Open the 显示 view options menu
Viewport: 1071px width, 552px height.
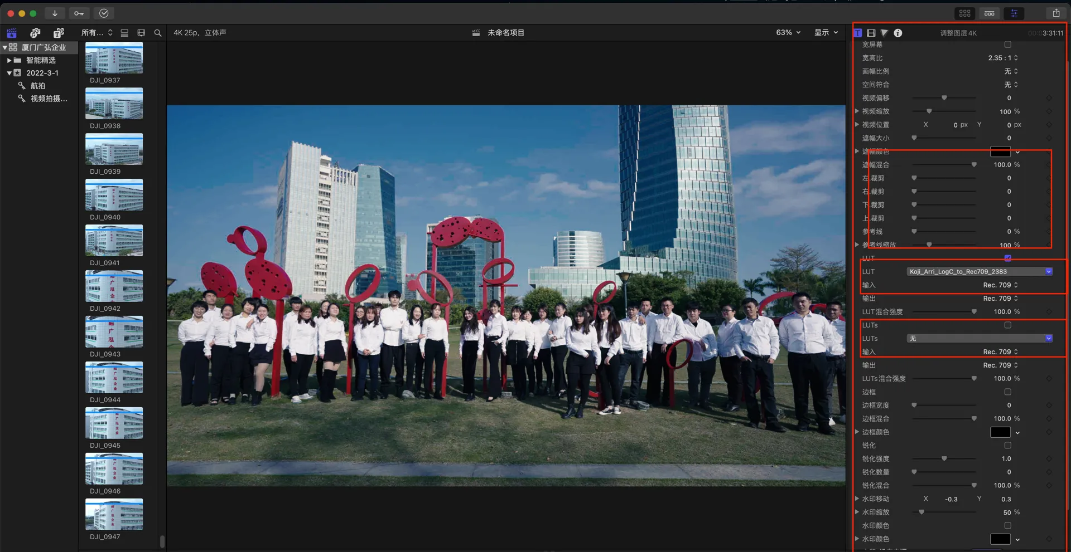coord(826,33)
